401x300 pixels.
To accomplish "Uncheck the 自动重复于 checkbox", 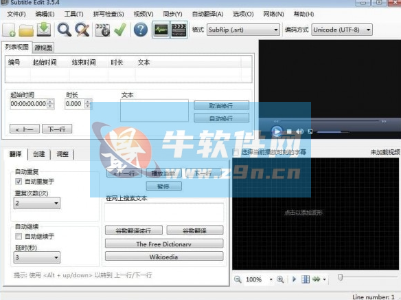I will point(19,182).
